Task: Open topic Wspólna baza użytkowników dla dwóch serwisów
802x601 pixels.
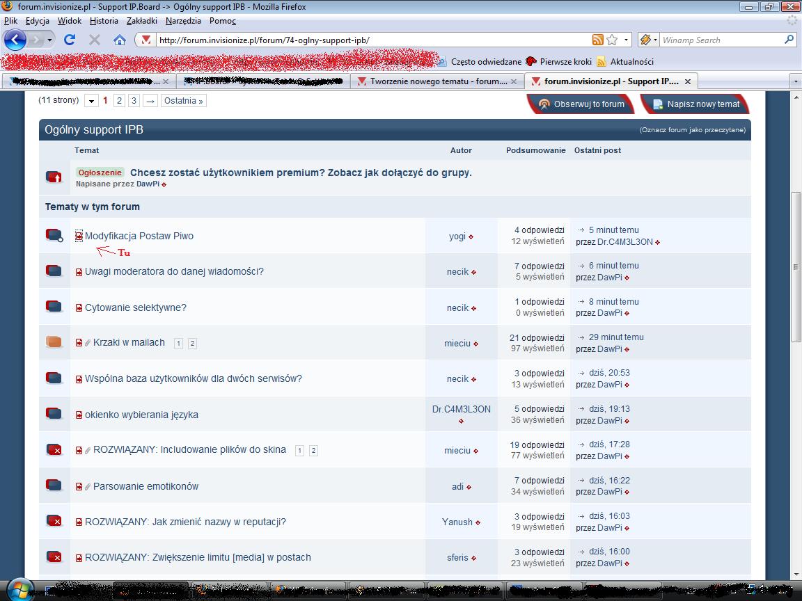Action: [193, 378]
